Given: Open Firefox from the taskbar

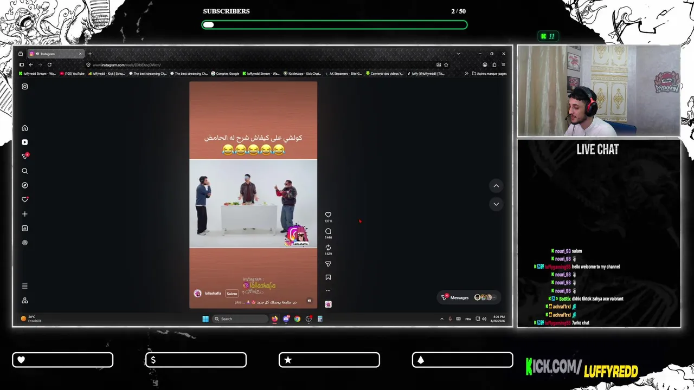Looking at the screenshot, I should point(274,318).
